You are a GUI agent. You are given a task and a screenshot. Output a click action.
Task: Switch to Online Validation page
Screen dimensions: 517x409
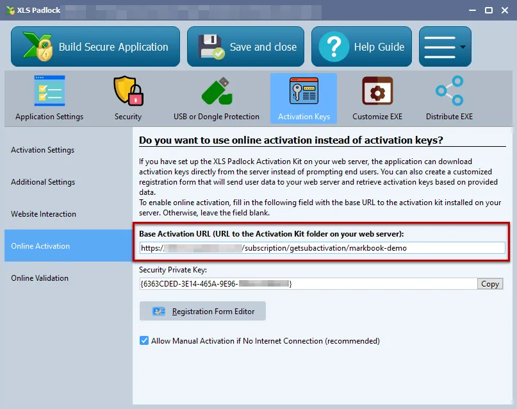pos(69,278)
